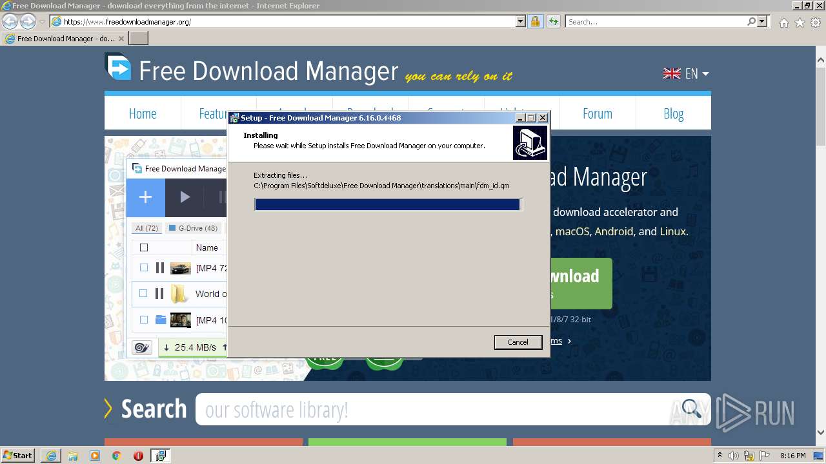Screen dimensions: 826x464
Task: Open the Favorites star icon
Action: pyautogui.click(x=800, y=23)
